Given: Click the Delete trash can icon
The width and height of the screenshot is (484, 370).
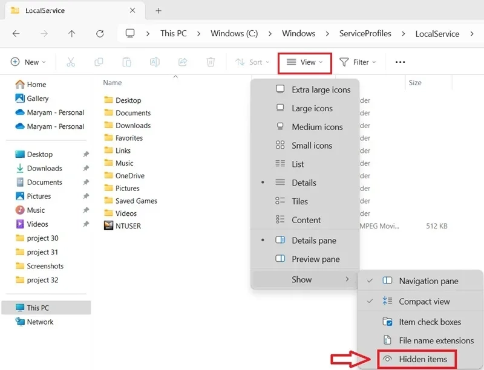Looking at the screenshot, I should point(211,62).
